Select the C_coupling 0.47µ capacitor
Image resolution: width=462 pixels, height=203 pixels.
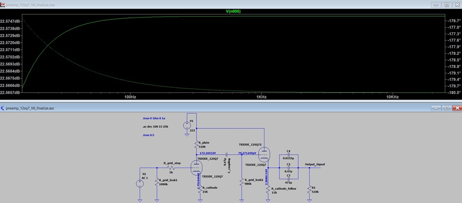pyautogui.click(x=227, y=154)
